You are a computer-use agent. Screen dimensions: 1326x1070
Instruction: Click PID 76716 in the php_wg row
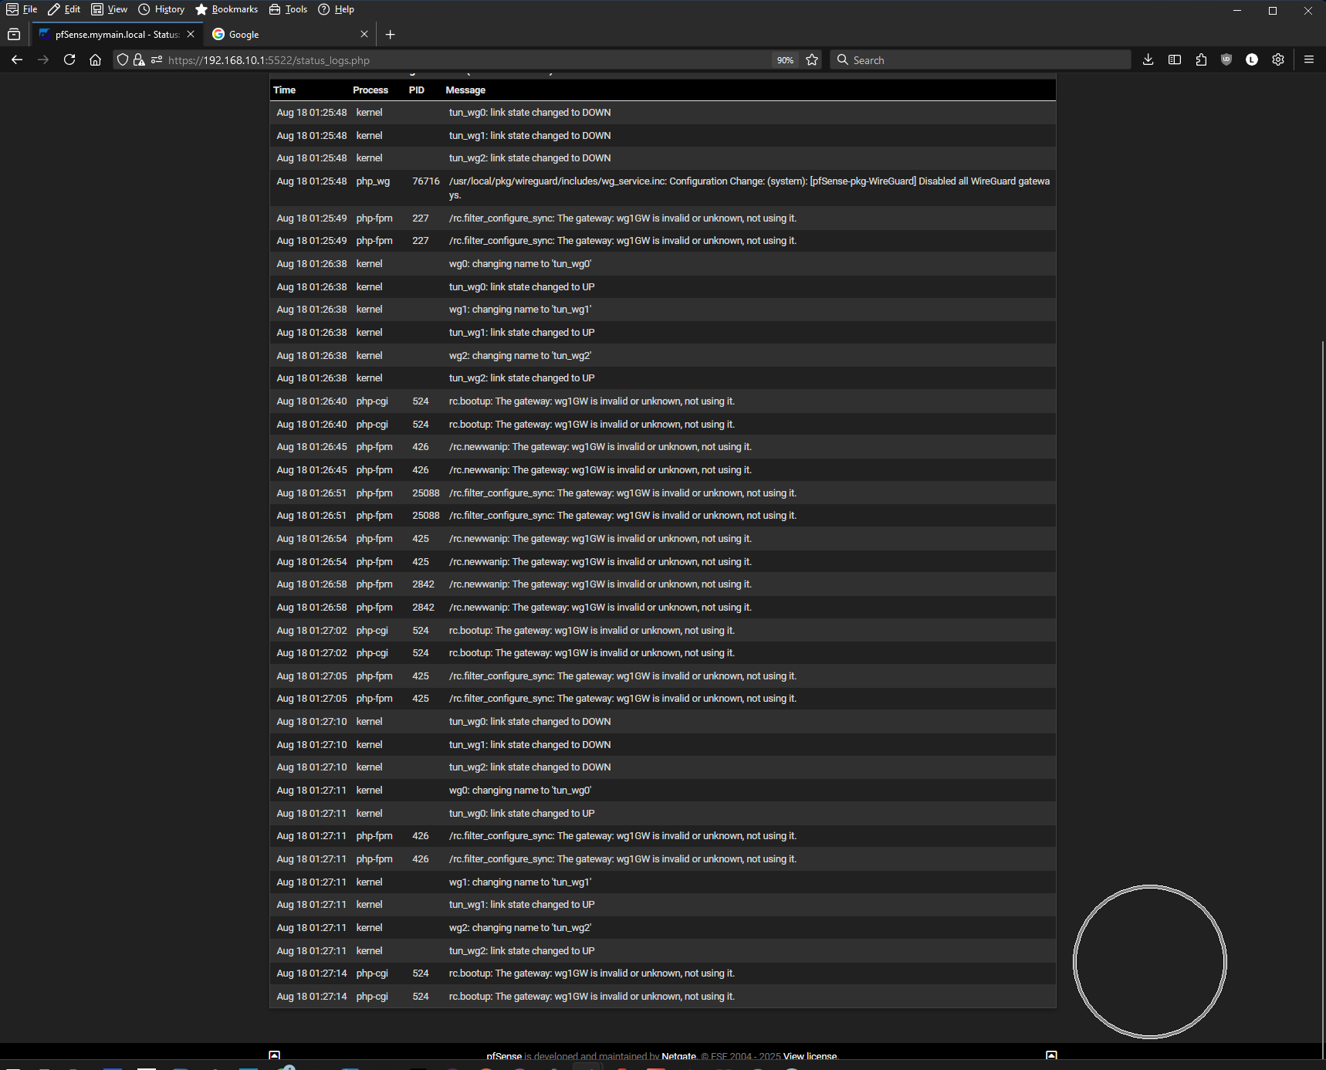tap(426, 181)
